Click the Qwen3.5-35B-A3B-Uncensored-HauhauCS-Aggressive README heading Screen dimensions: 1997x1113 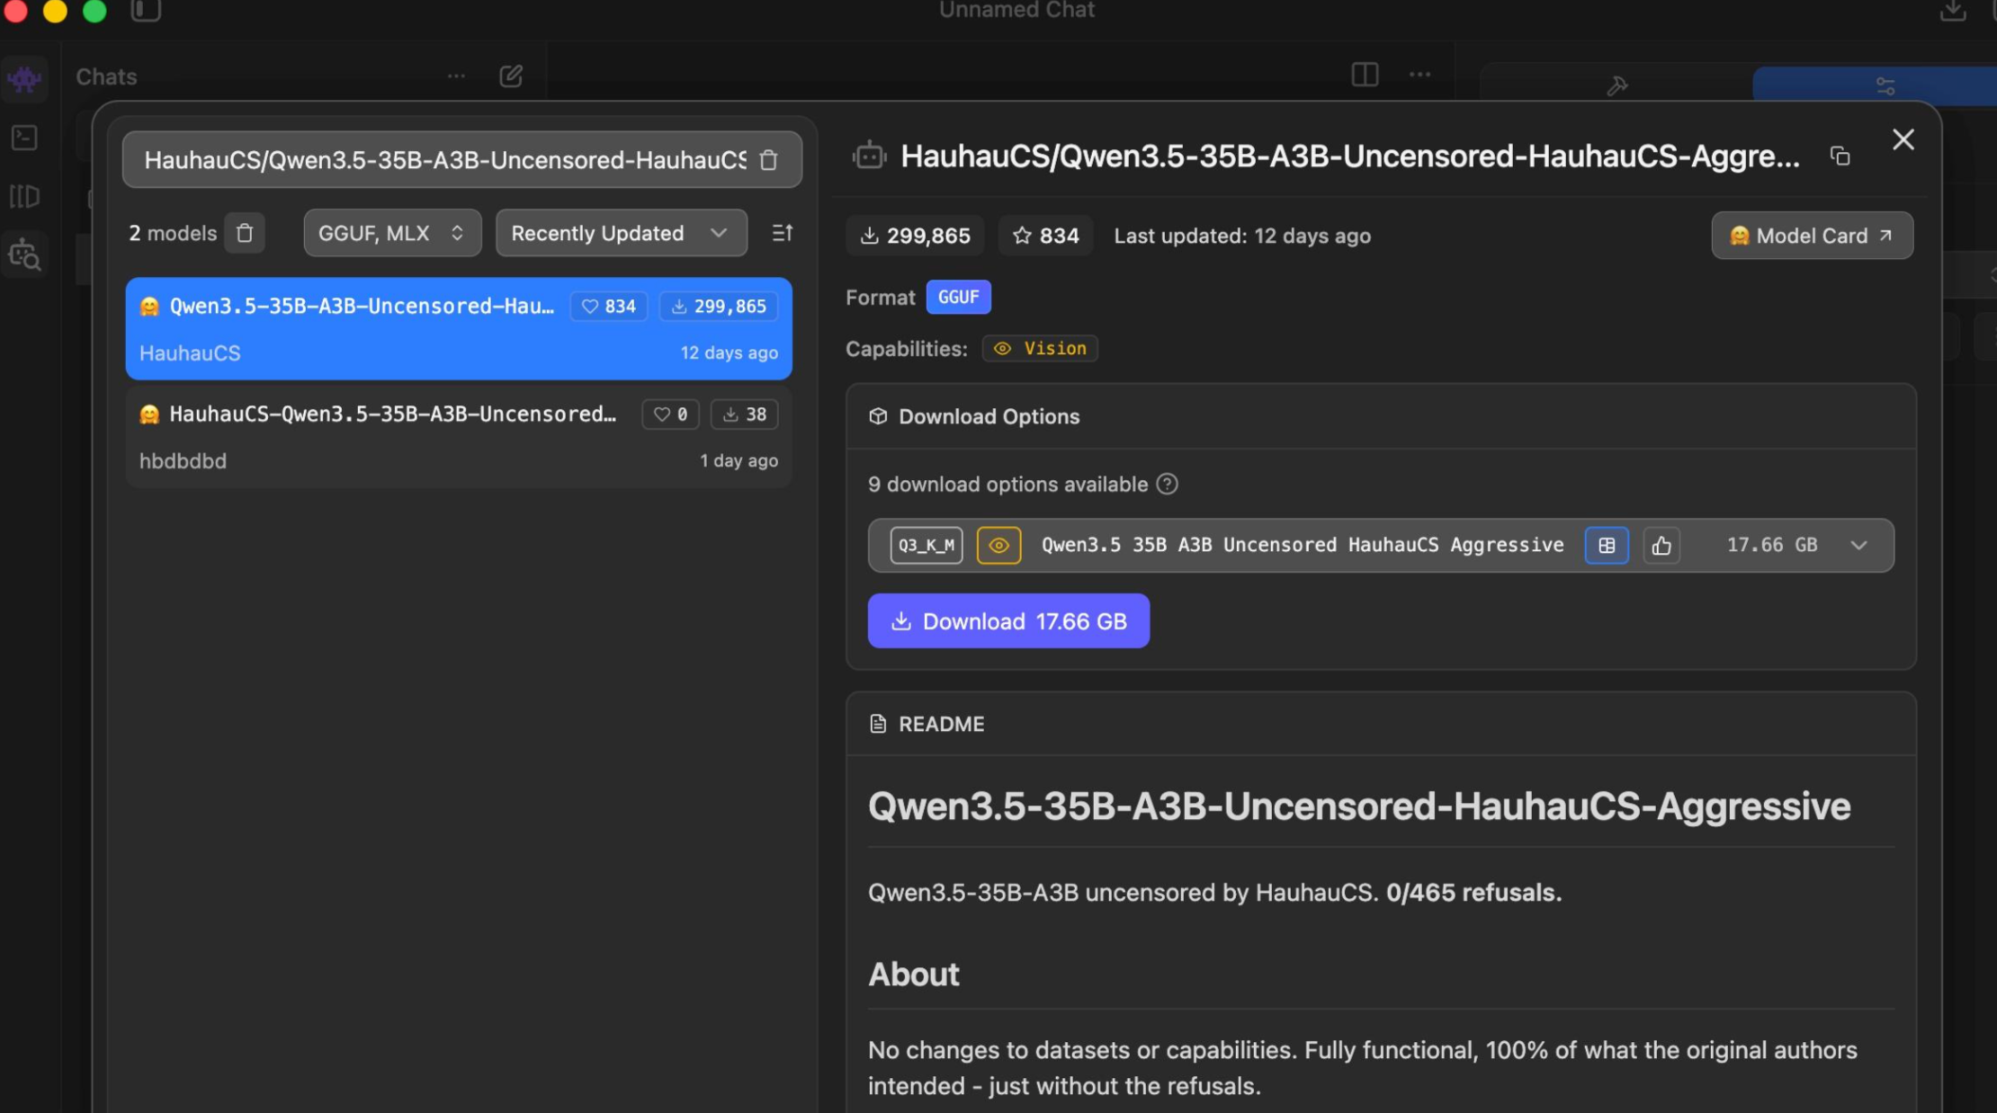1359,806
